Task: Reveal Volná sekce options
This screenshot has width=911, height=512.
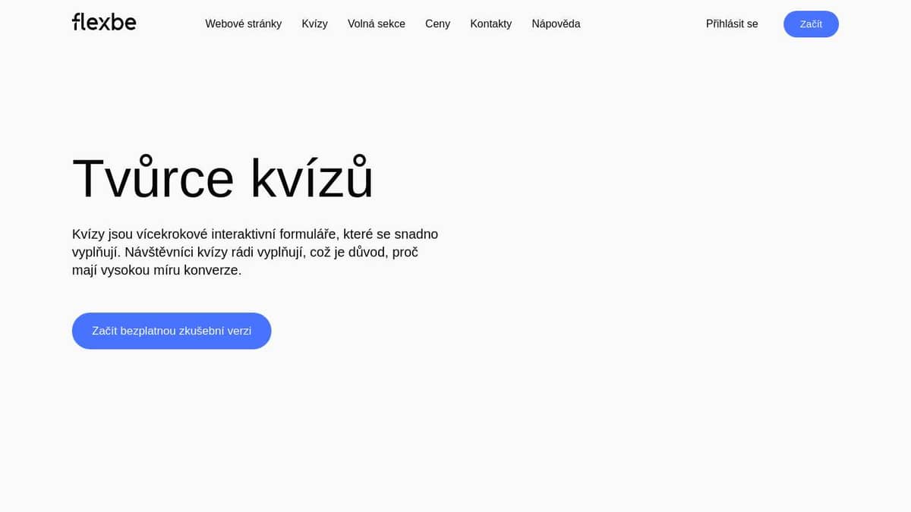Action: click(376, 24)
